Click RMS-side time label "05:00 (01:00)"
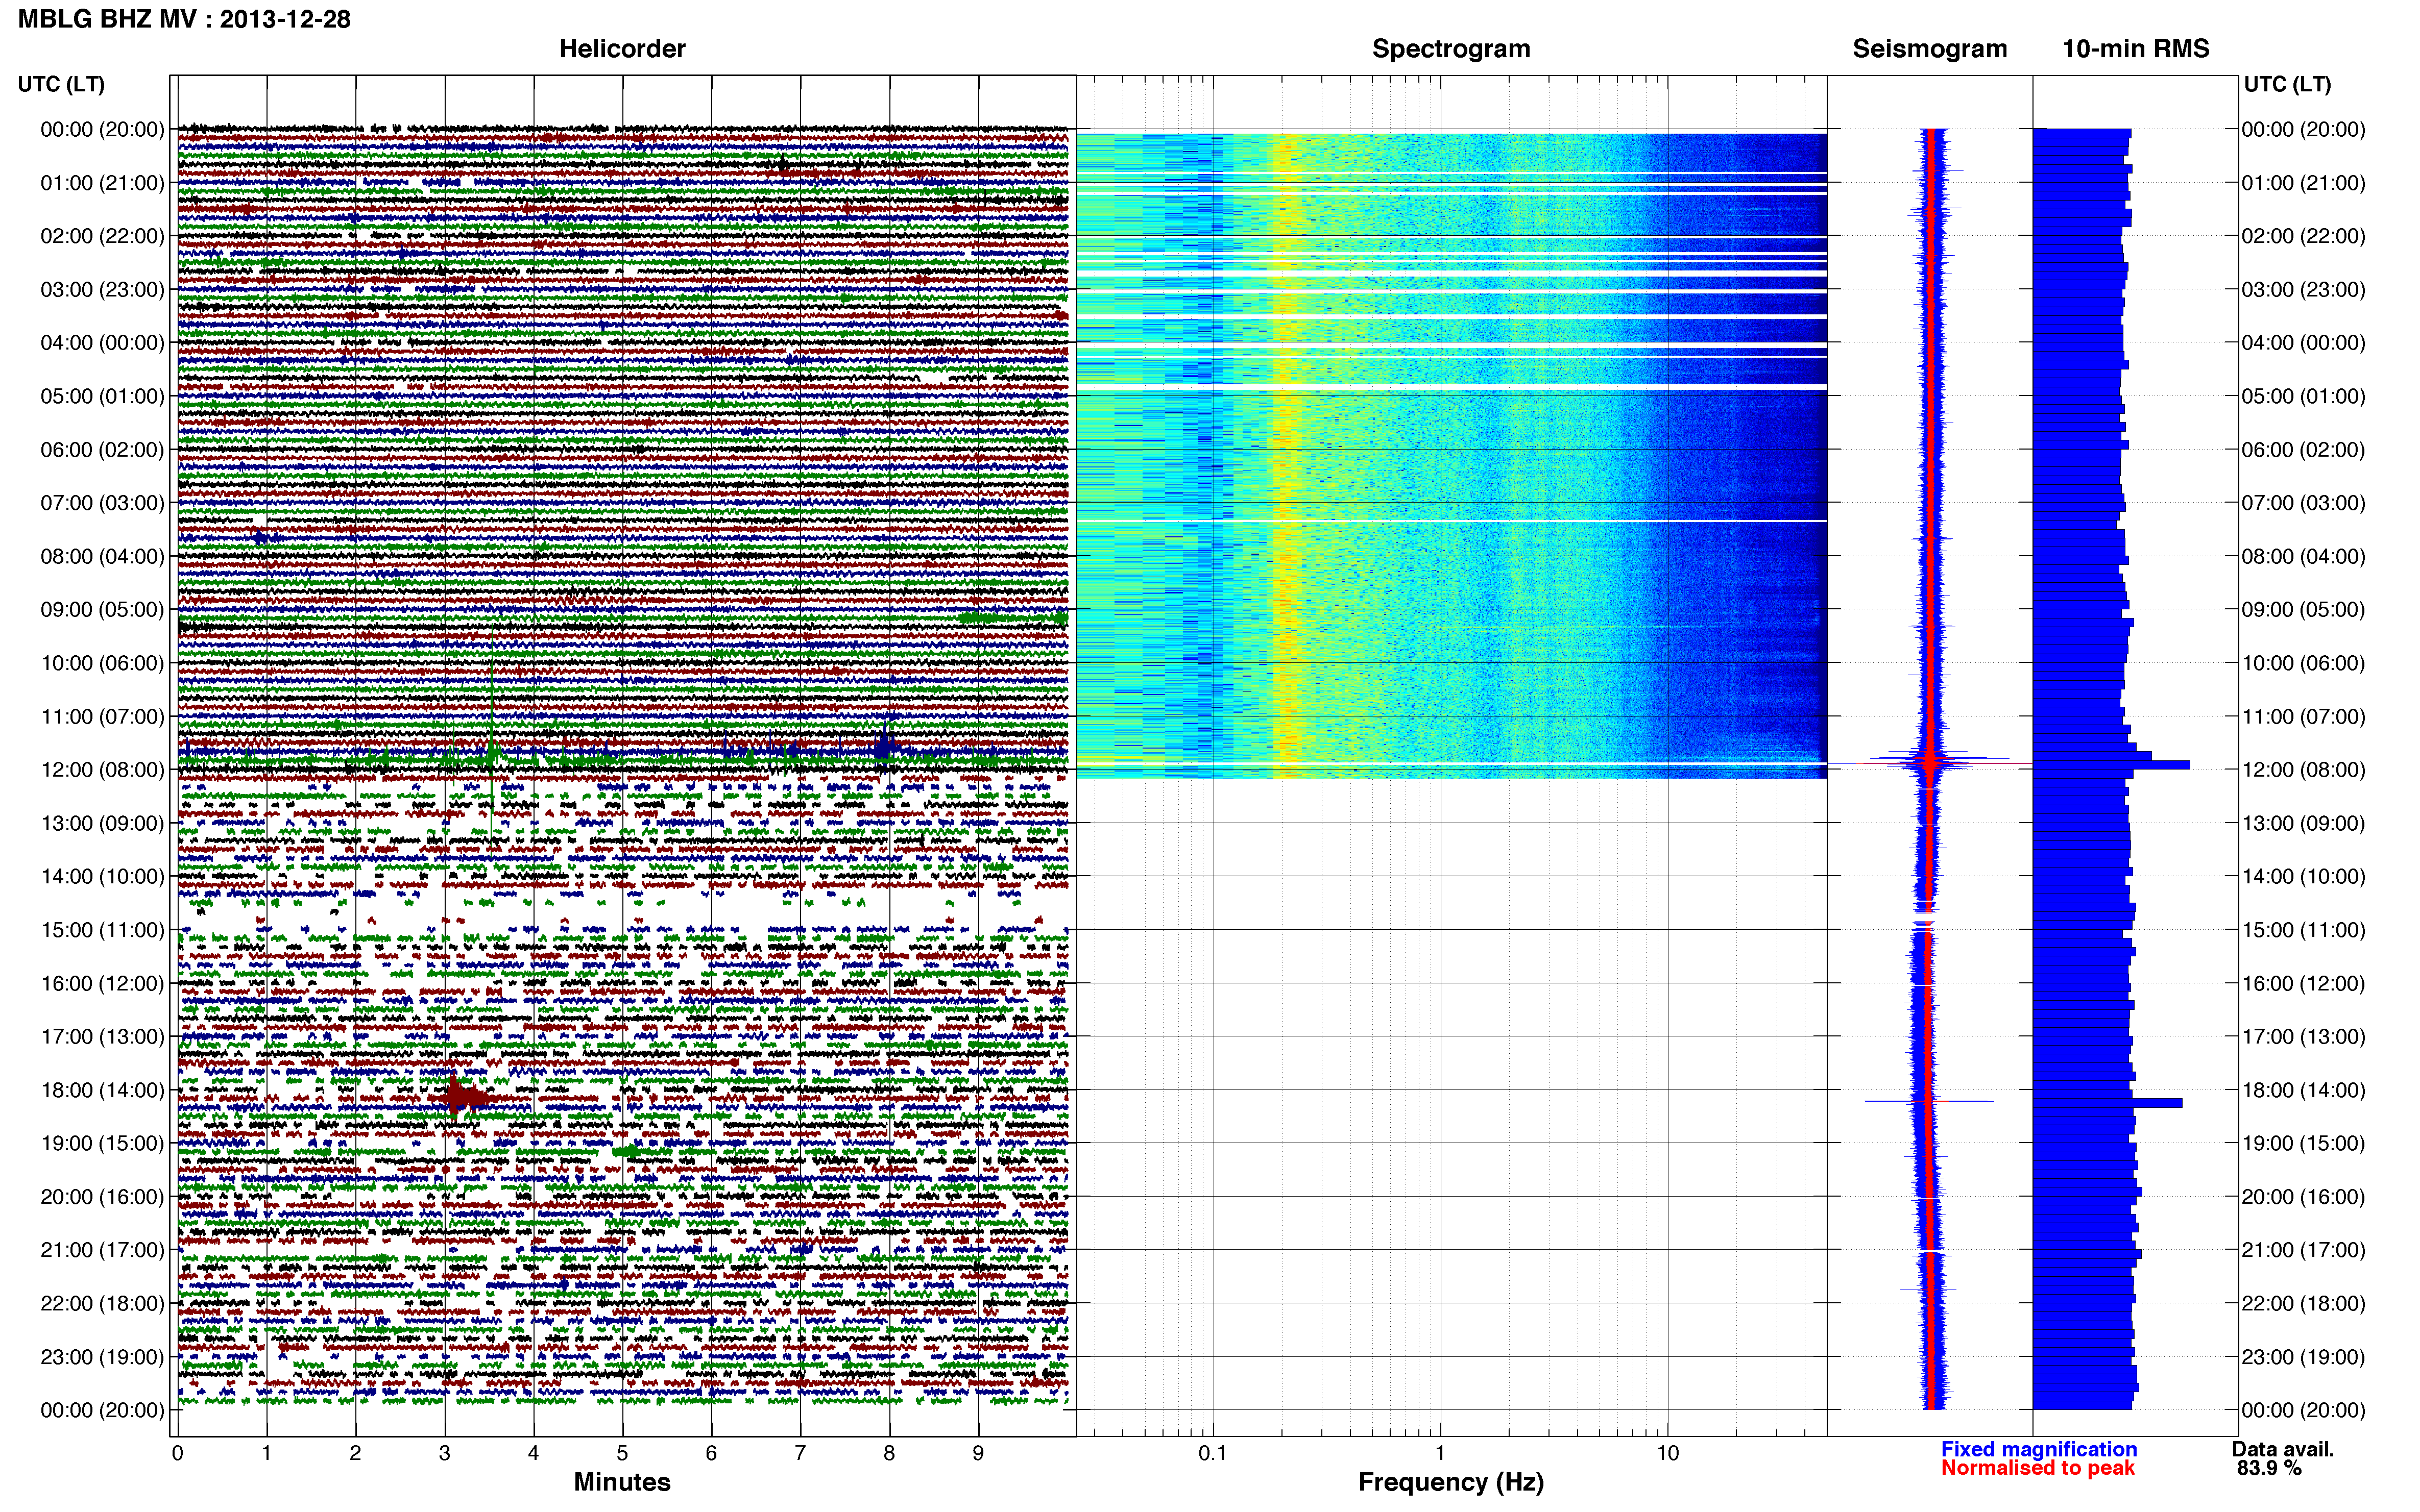2420x1512 pixels. click(2303, 396)
